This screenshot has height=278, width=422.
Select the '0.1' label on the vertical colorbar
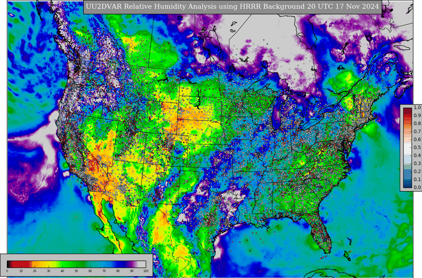tap(417, 180)
